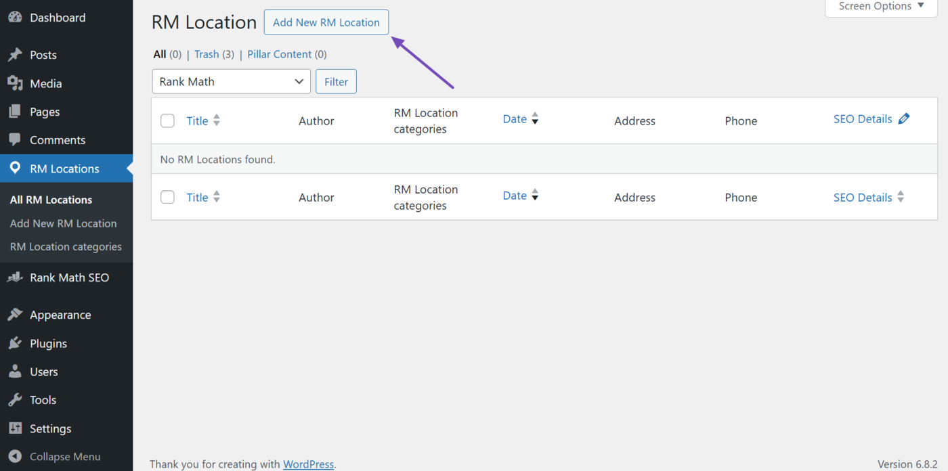Click the Plugins plug icon
948x471 pixels.
tap(15, 343)
